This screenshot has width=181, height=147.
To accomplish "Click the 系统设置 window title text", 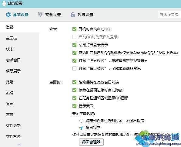I will click(x=15, y=3).
